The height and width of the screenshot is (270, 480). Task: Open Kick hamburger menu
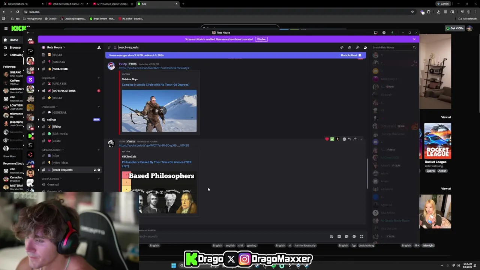click(x=6, y=28)
